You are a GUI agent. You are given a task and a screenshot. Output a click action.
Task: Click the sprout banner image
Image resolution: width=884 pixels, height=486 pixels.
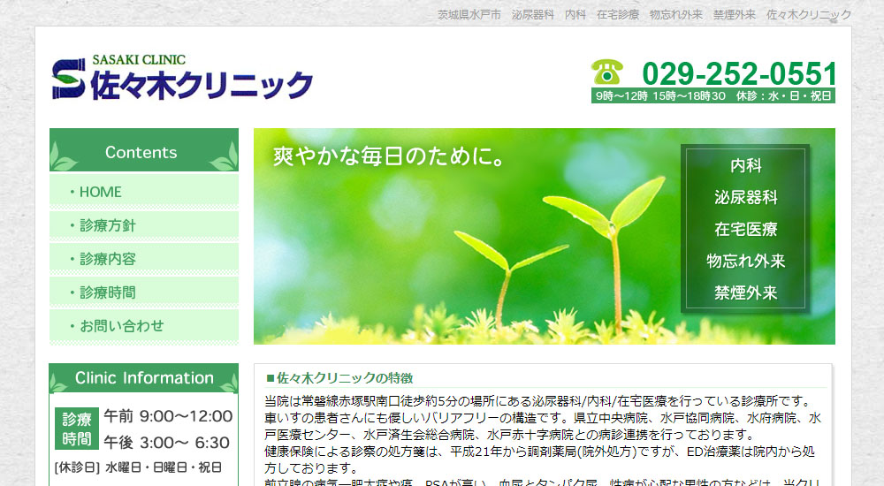click(x=544, y=236)
